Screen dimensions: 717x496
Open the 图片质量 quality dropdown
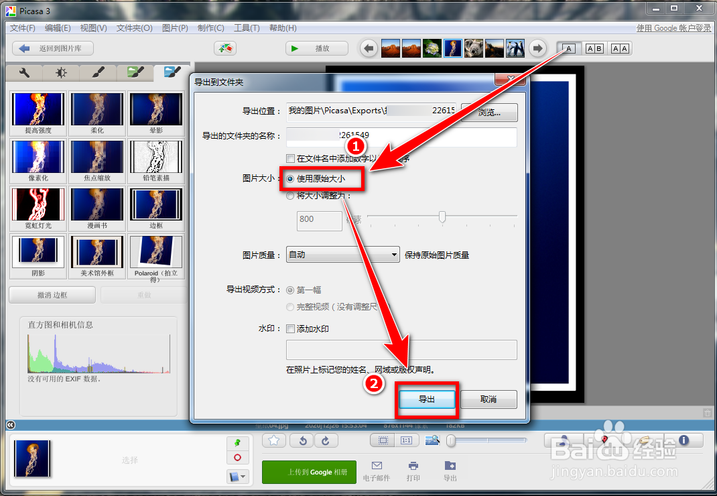click(342, 254)
